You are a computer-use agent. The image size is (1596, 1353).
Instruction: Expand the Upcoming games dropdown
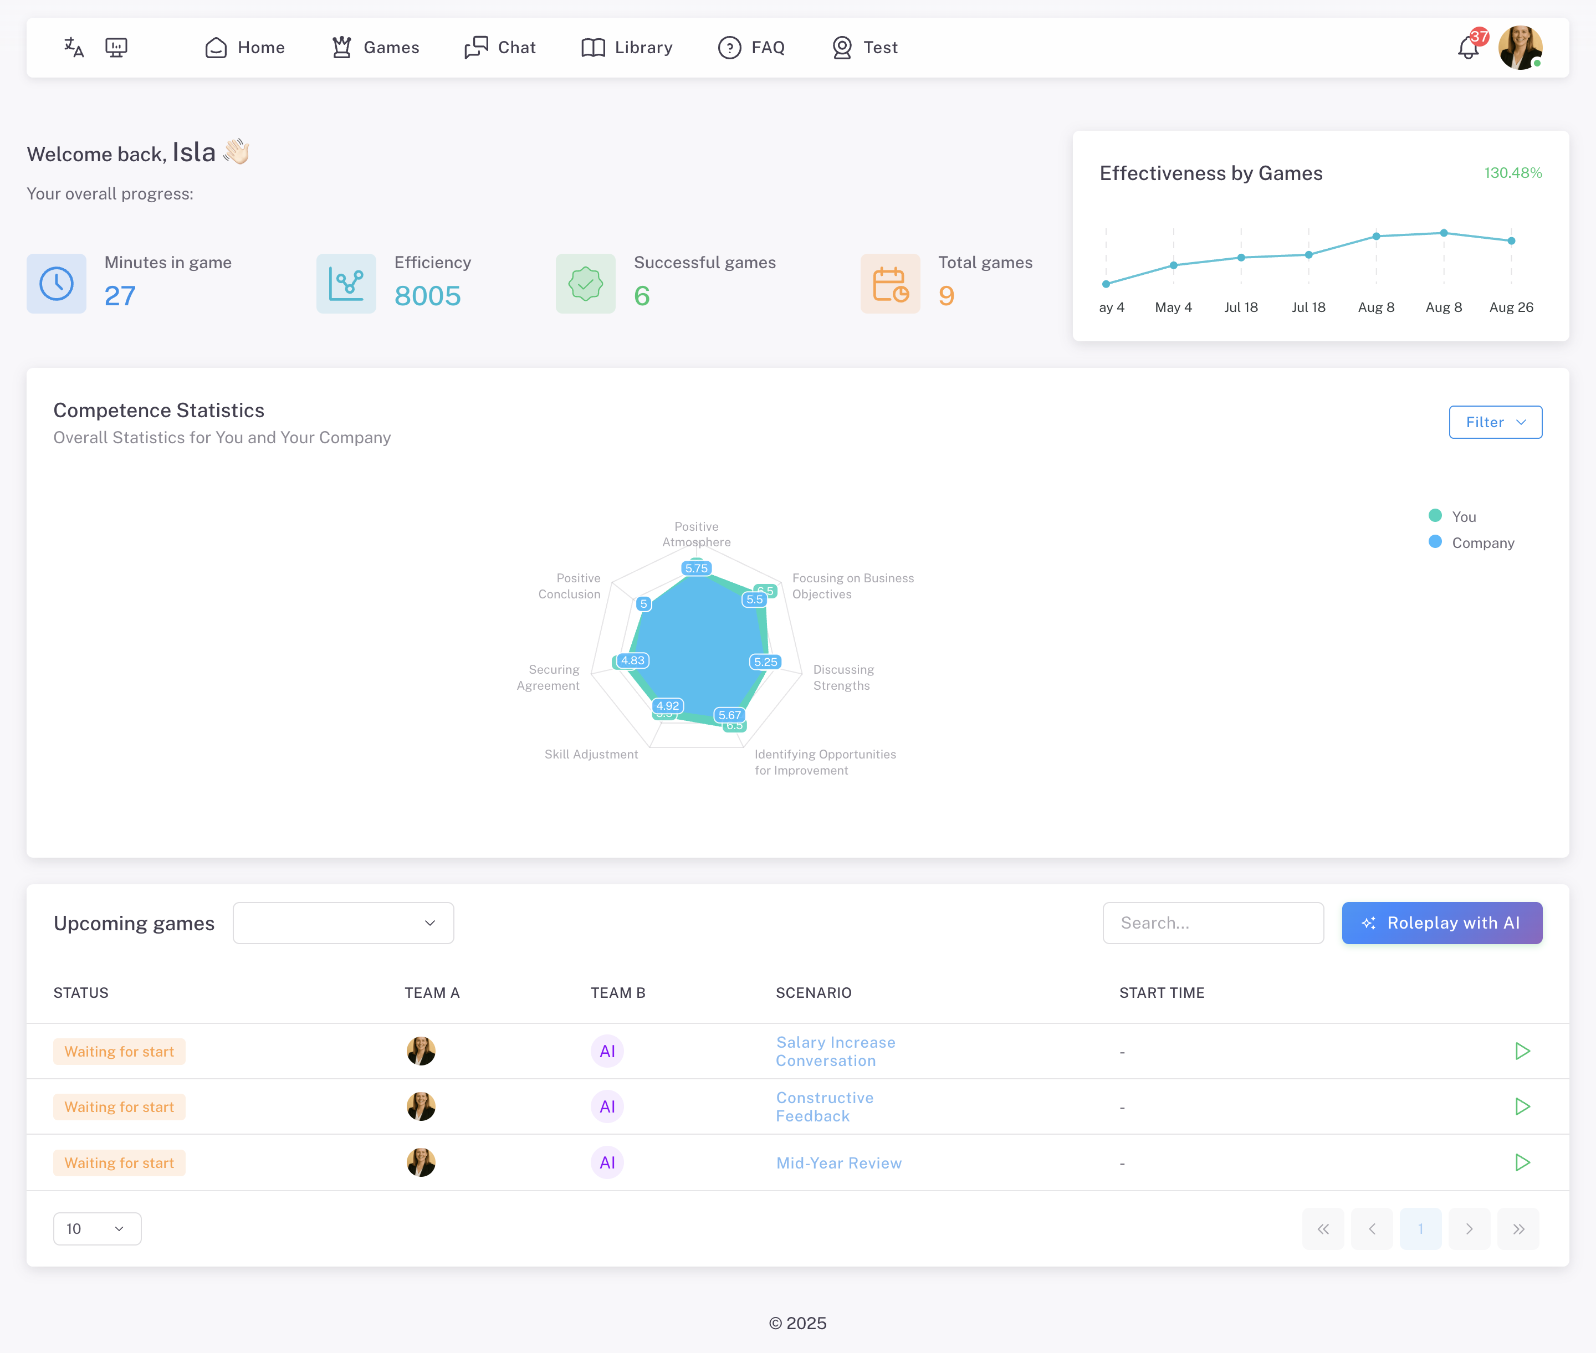(343, 922)
